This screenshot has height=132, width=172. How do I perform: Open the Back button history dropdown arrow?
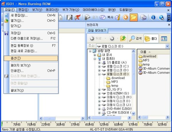(x=105, y=39)
